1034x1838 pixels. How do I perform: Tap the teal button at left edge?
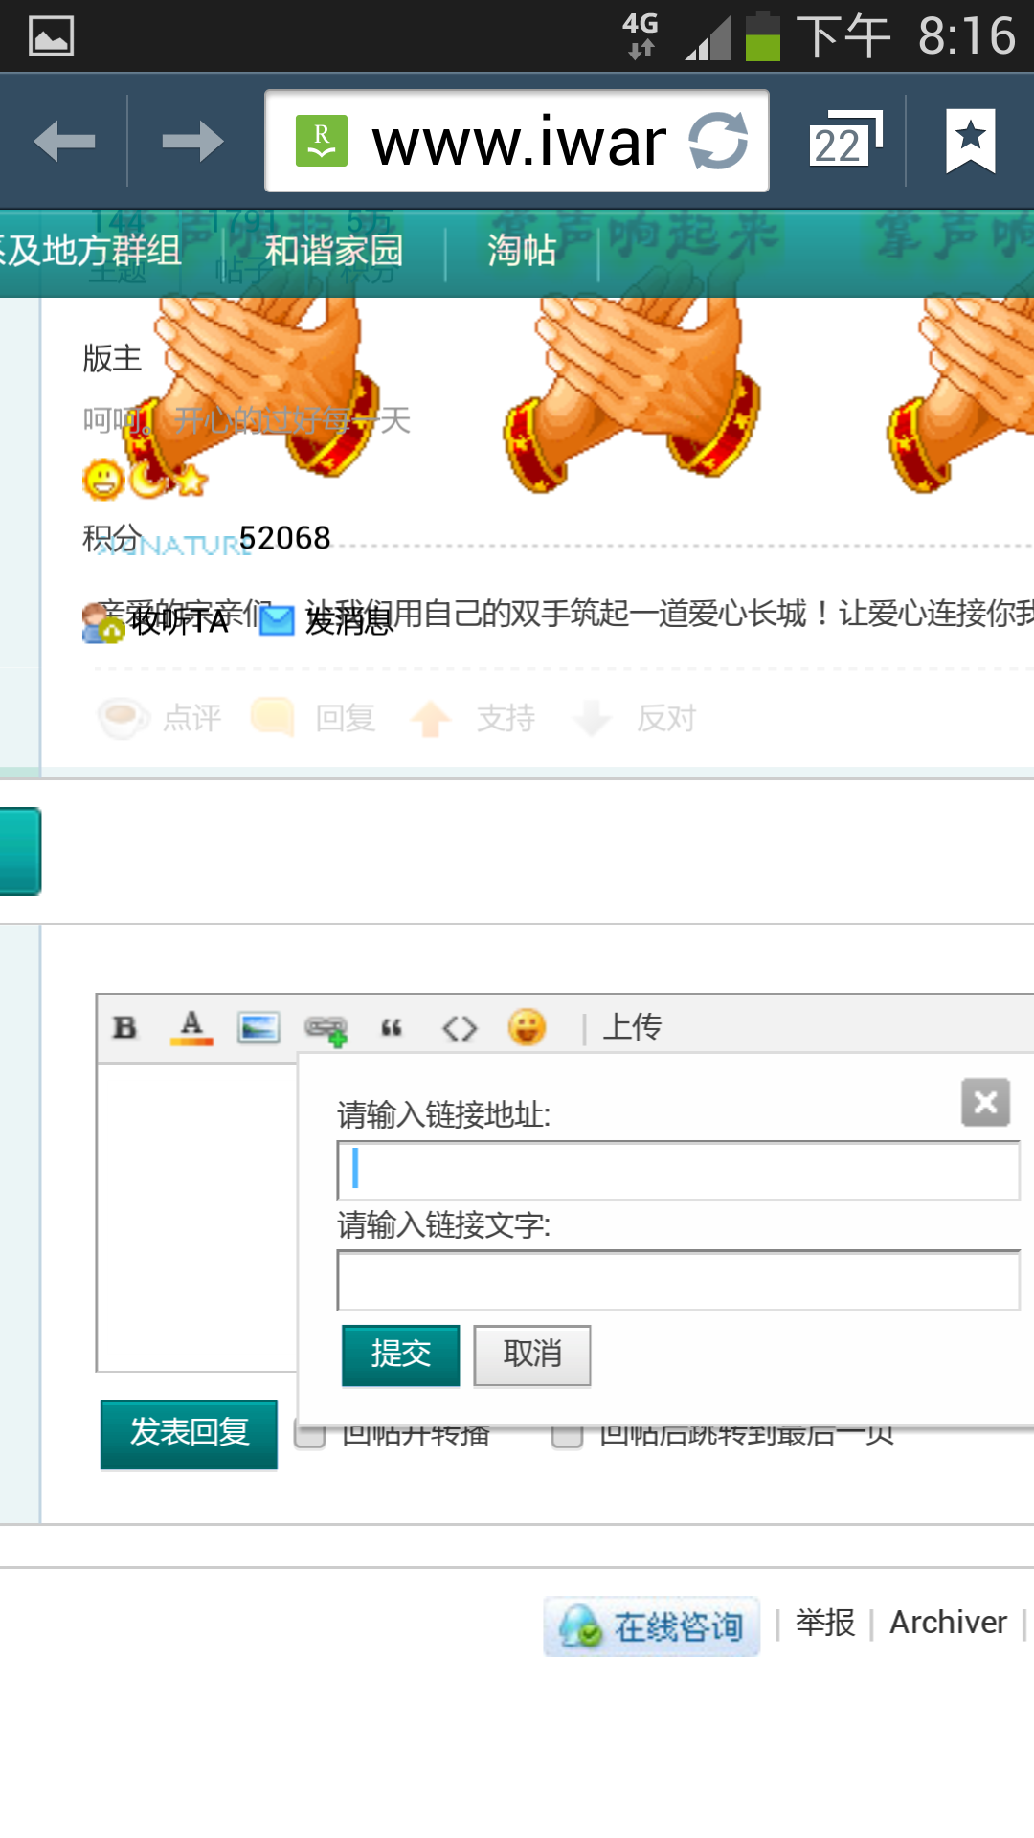(x=20, y=851)
